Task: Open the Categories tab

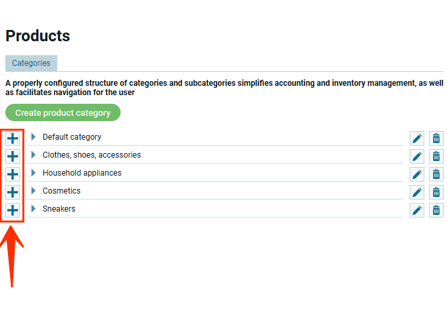Action: pyautogui.click(x=31, y=63)
